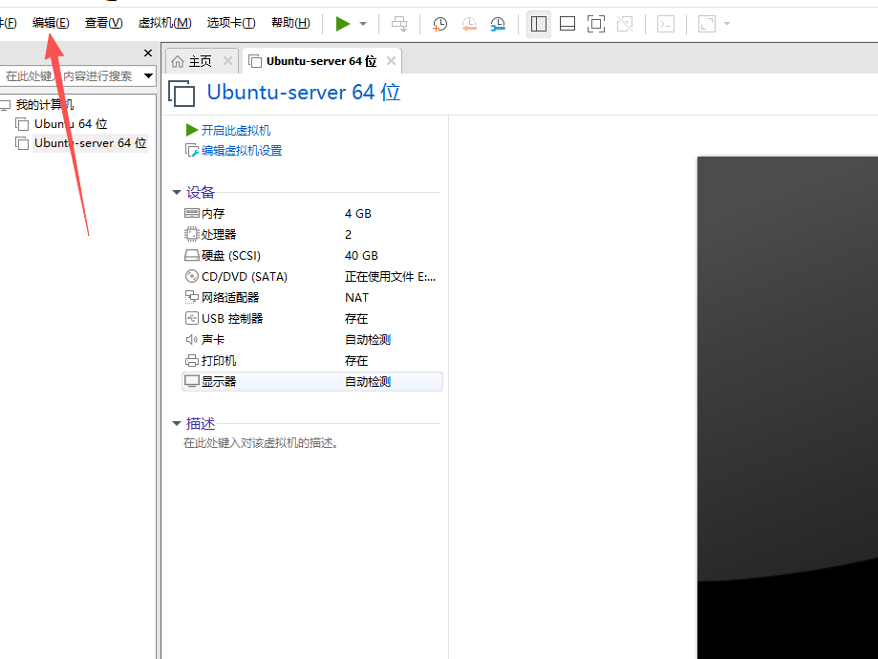Click the 40 GB disk value
The image size is (878, 659).
(361, 255)
